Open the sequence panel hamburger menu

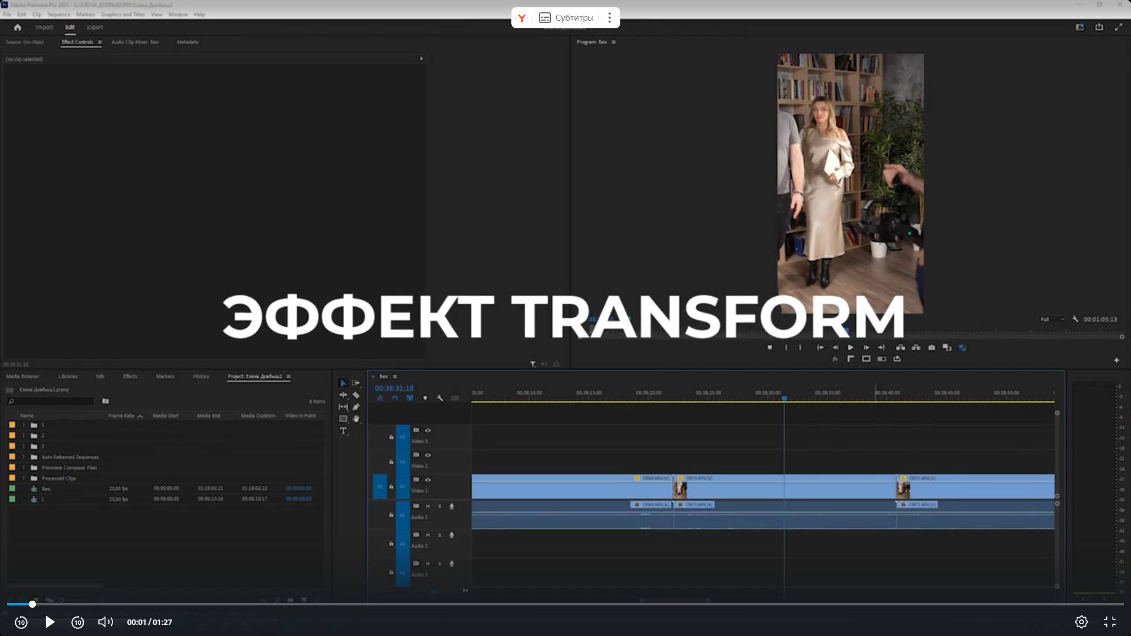395,376
